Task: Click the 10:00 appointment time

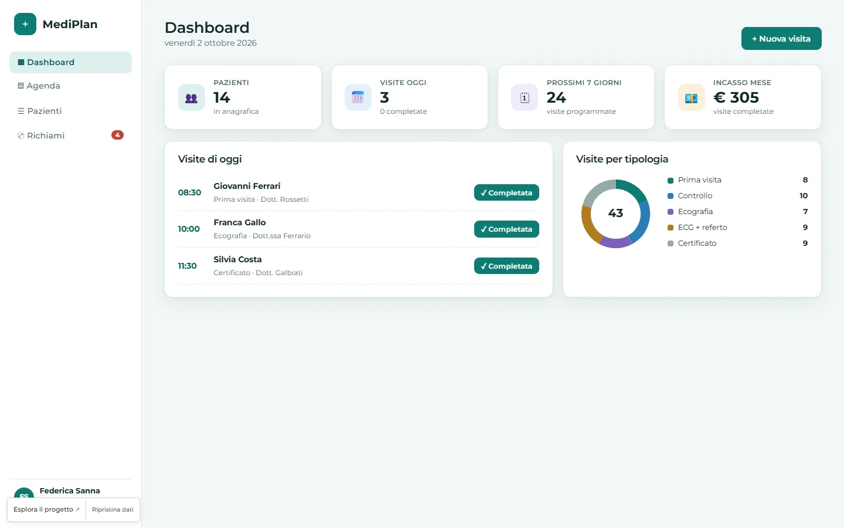Action: (189, 229)
